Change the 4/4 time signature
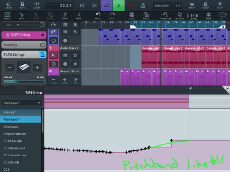The height and width of the screenshot is (172, 230). pos(178,6)
